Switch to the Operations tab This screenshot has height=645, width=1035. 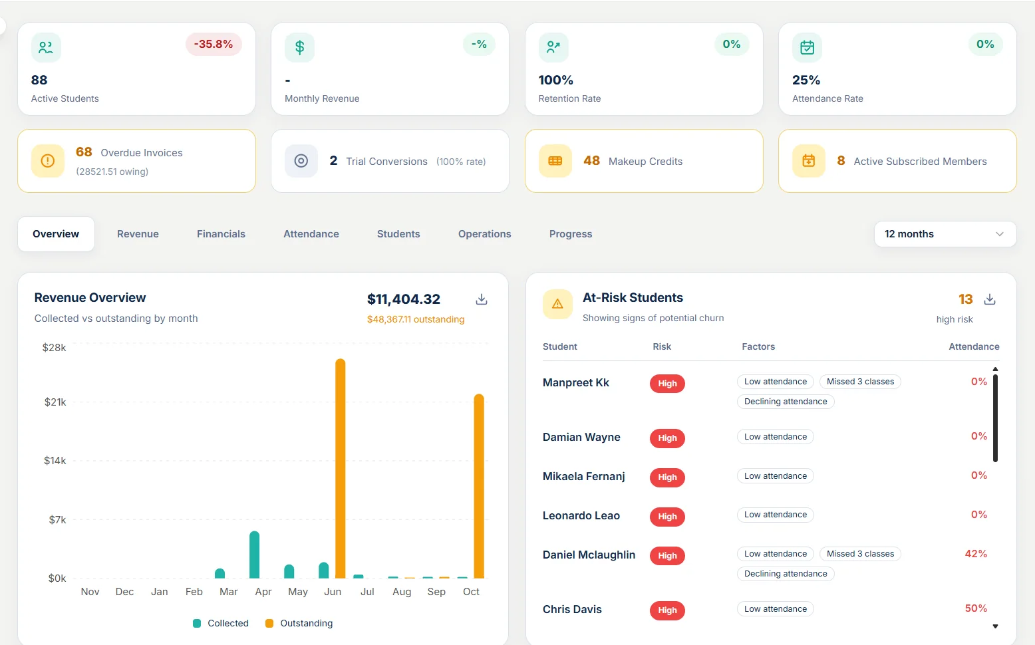pyautogui.click(x=485, y=234)
